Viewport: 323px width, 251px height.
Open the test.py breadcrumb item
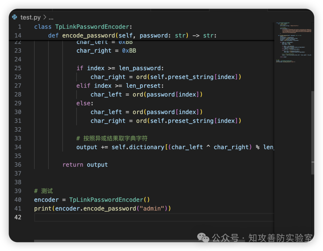[31, 17]
